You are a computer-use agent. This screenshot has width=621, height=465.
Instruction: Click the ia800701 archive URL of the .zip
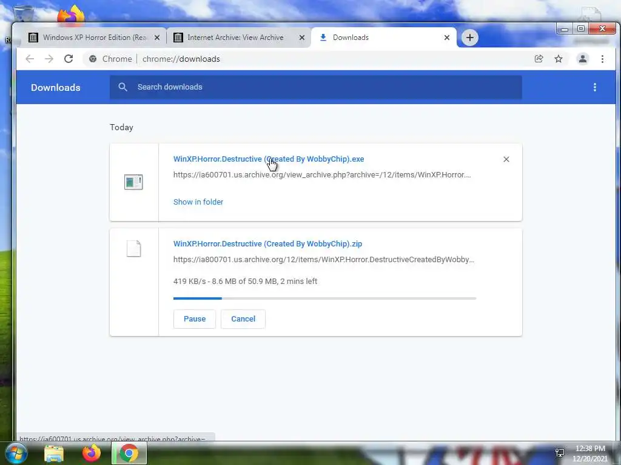pyautogui.click(x=324, y=260)
